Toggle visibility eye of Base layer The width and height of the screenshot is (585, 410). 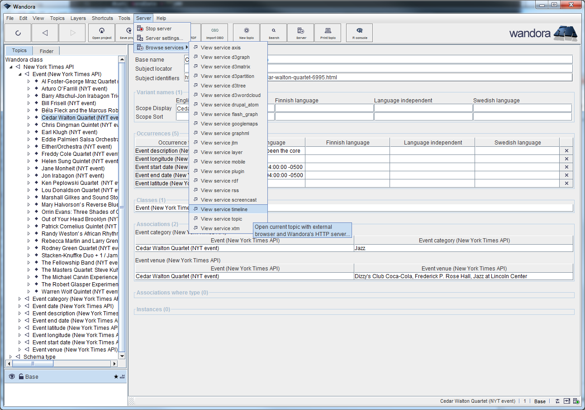click(12, 376)
